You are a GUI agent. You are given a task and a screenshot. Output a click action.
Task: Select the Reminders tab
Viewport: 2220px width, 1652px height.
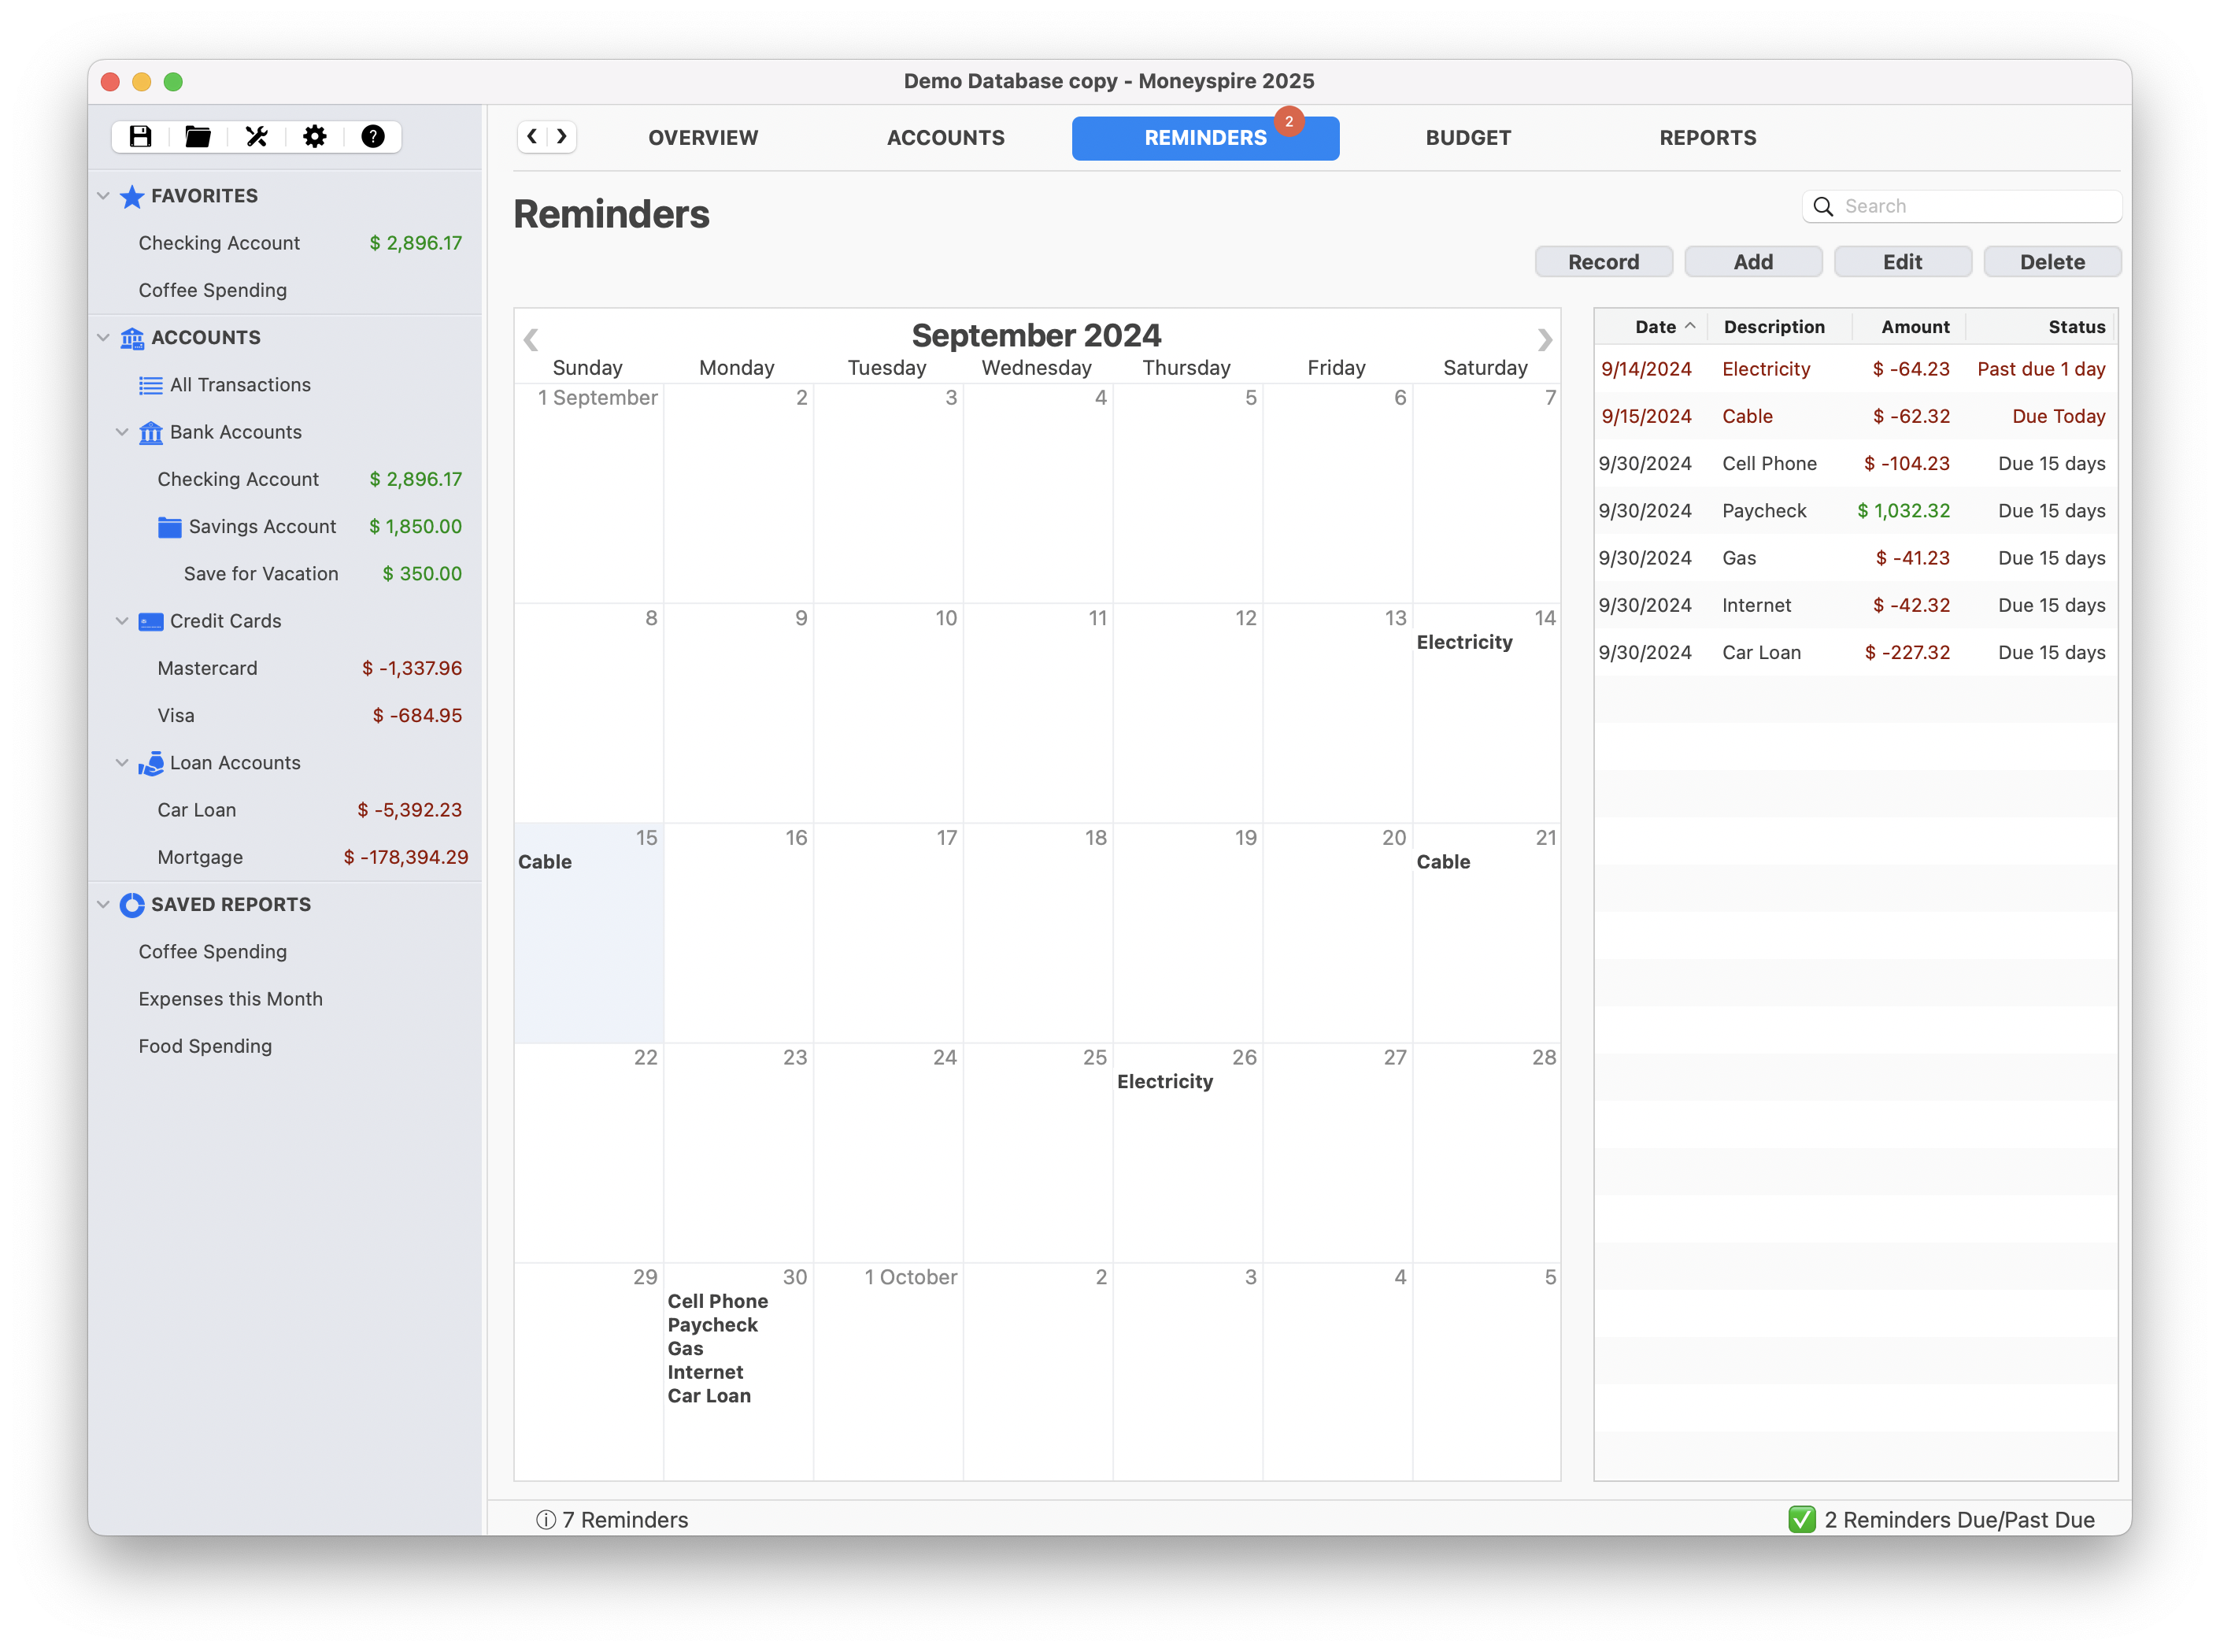pos(1205,138)
